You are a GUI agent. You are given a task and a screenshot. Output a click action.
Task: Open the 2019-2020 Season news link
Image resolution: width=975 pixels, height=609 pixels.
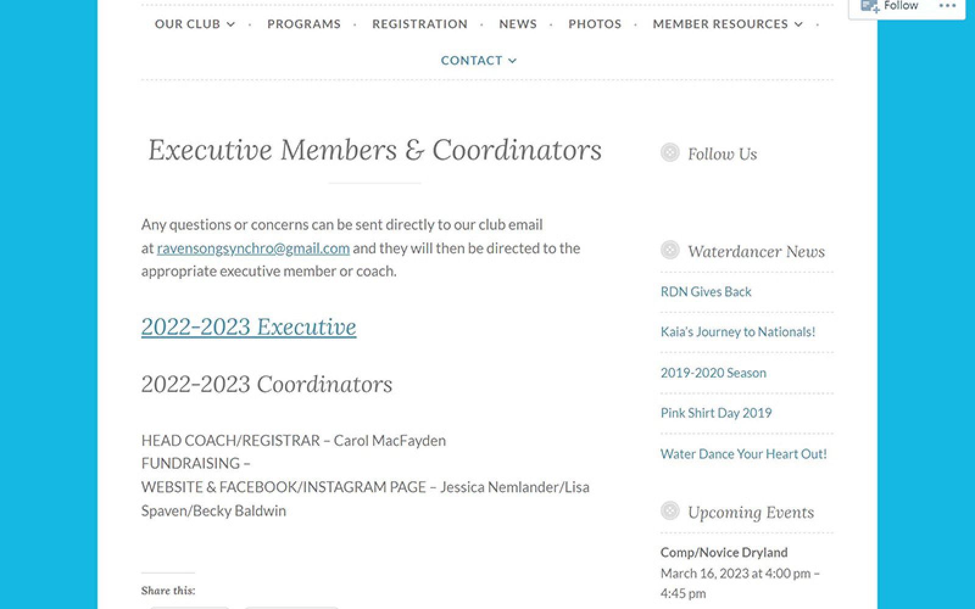coord(713,373)
